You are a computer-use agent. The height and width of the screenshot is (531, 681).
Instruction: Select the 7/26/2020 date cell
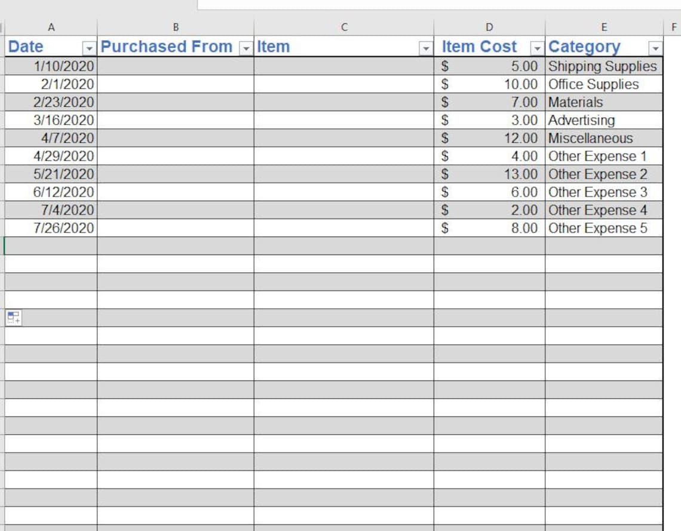point(72,228)
